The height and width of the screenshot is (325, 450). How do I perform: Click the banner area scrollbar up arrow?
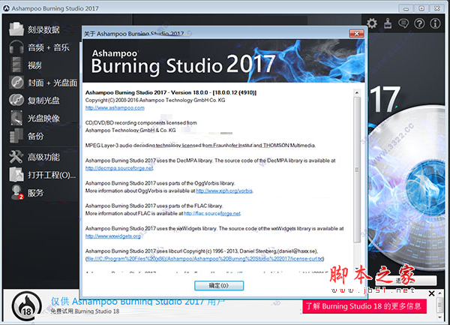pos(439,293)
